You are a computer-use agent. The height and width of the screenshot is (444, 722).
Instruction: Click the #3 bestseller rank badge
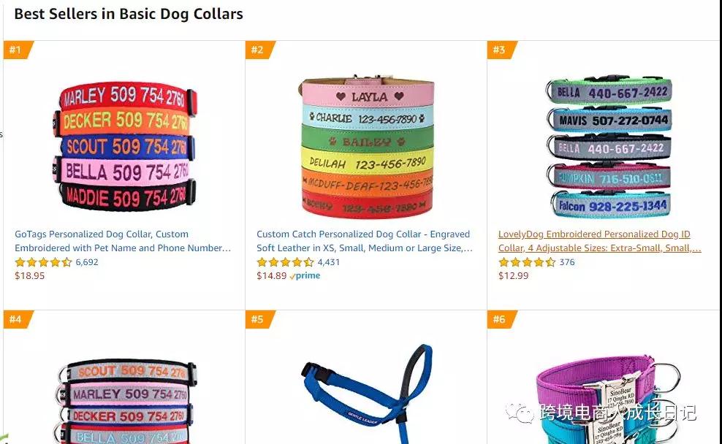coord(502,50)
